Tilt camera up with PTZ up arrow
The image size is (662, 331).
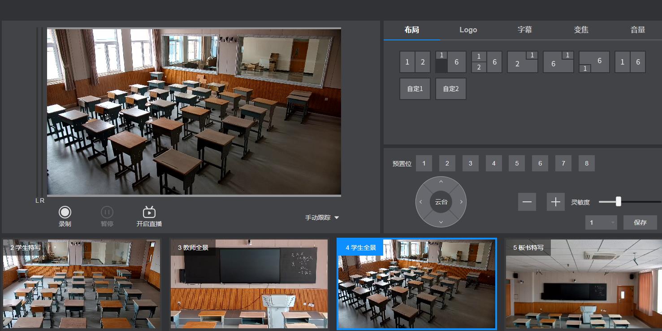[441, 182]
